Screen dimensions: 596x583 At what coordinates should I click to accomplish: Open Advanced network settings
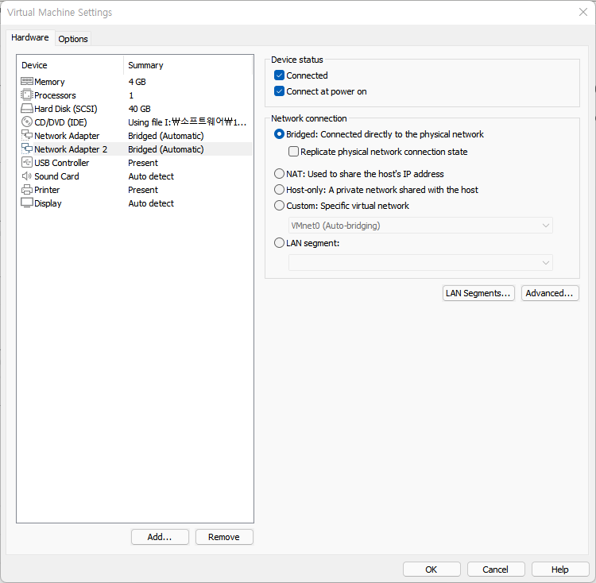[550, 293]
